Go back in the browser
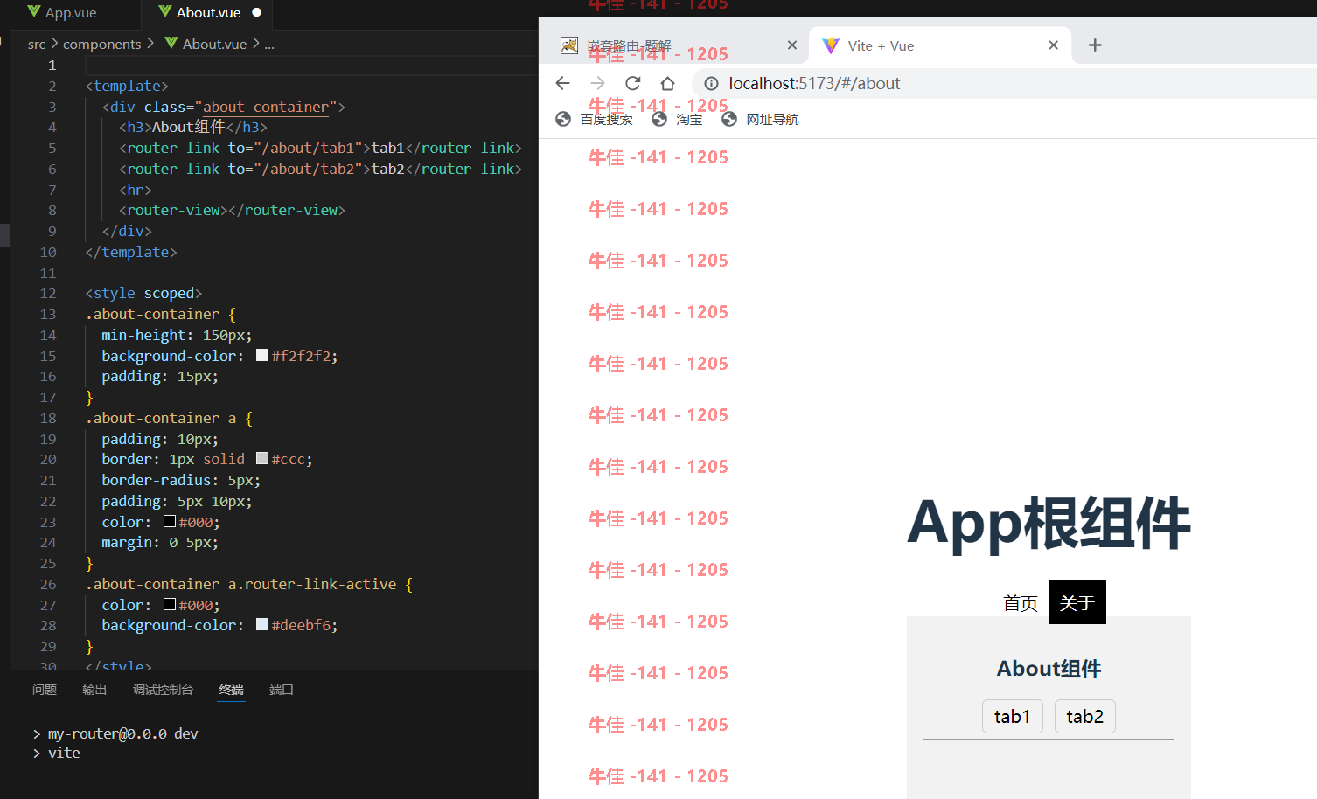1317x799 pixels. [x=562, y=83]
